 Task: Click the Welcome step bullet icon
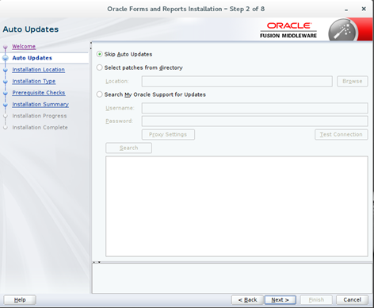click(6, 48)
